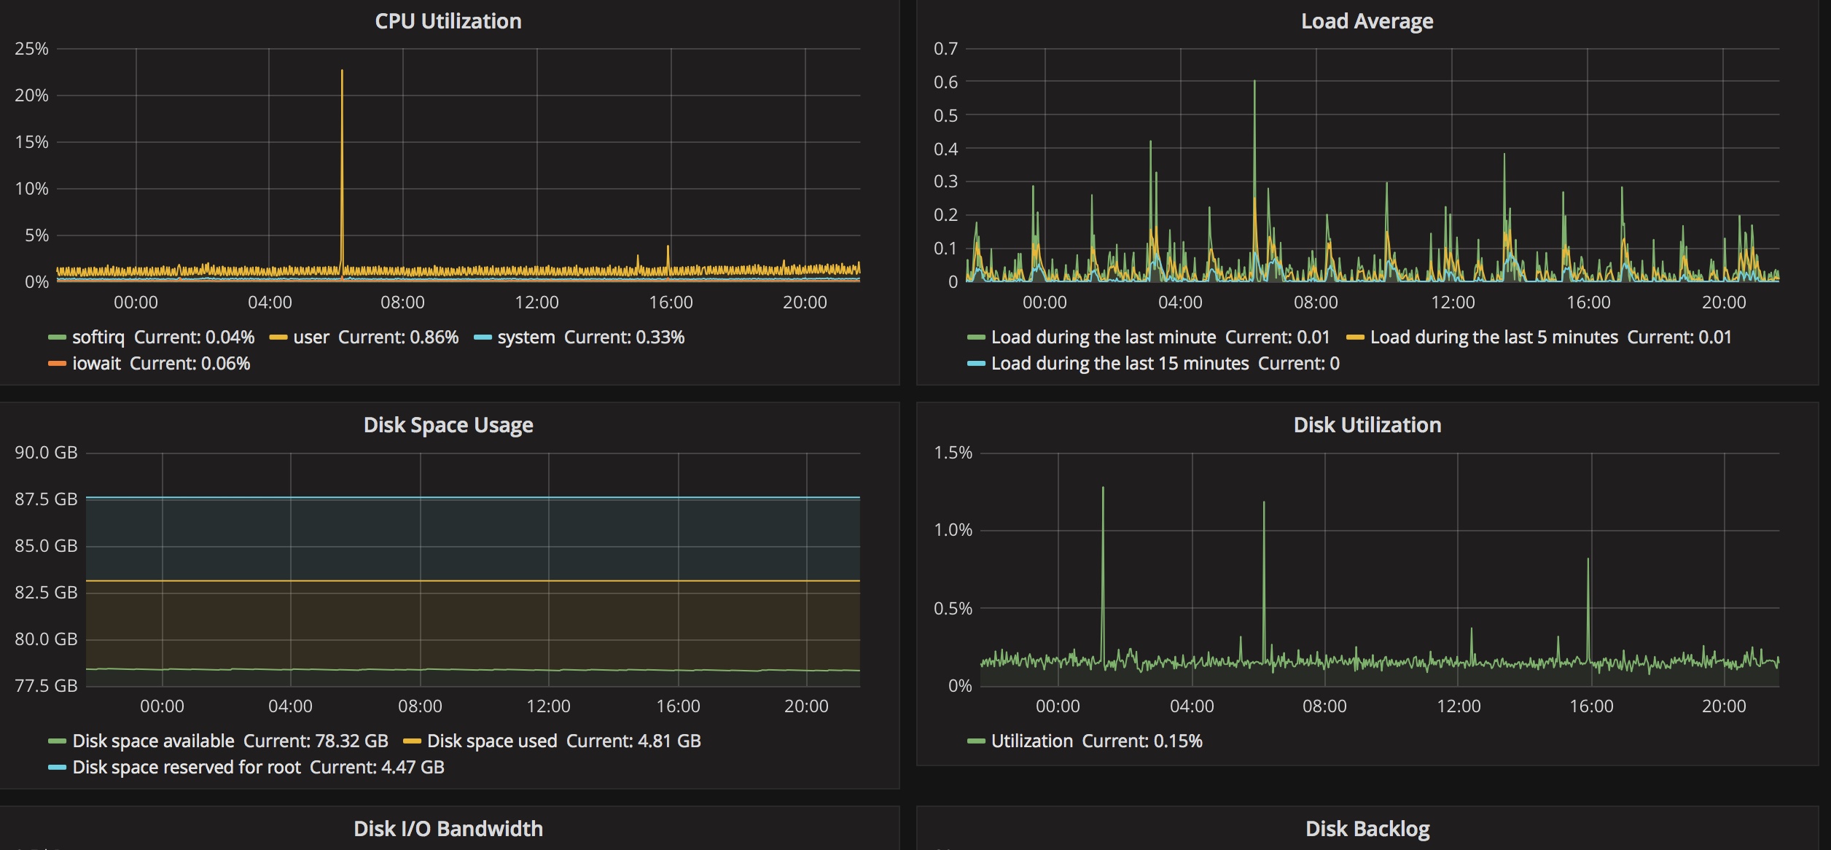
Task: Click the softirq legend color swatch
Action: (x=57, y=338)
